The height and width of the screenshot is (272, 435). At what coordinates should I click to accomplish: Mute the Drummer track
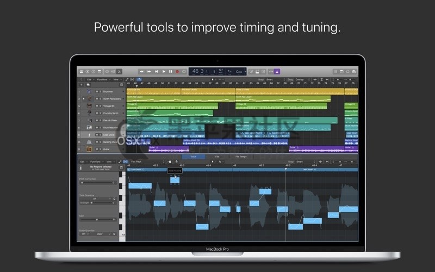[97, 91]
